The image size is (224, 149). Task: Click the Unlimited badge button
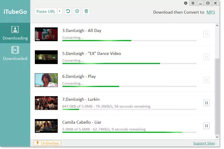[47, 143]
